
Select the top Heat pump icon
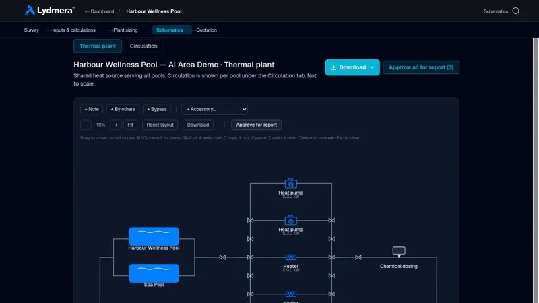tap(291, 183)
